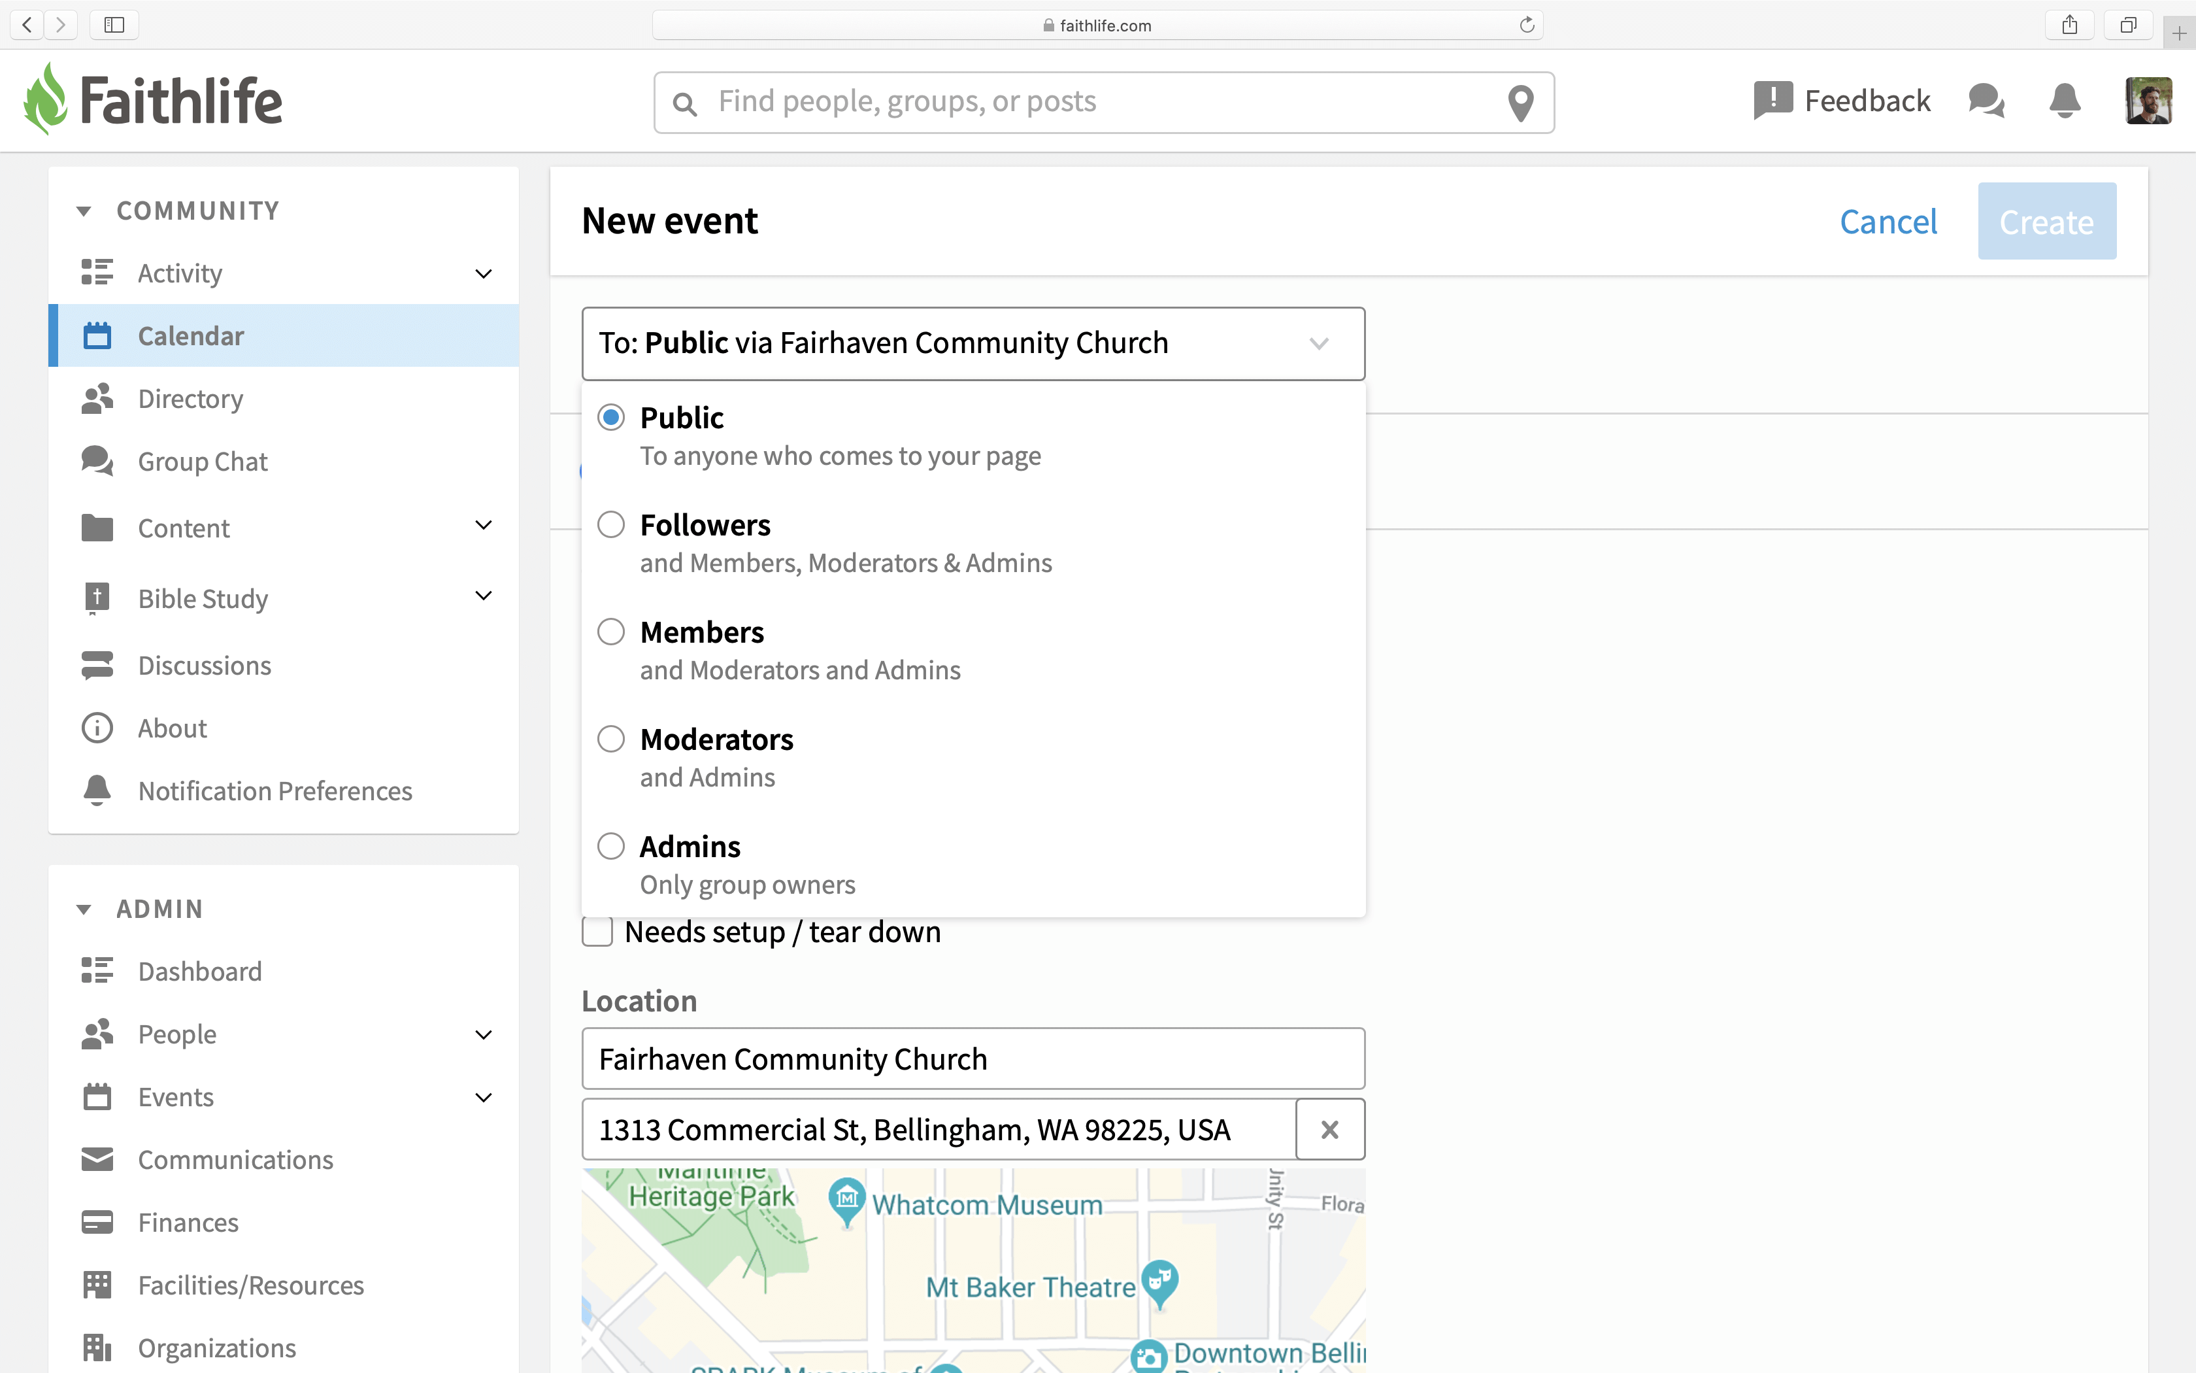
Task: Open Discussions in the sidebar
Action: [x=283, y=666]
